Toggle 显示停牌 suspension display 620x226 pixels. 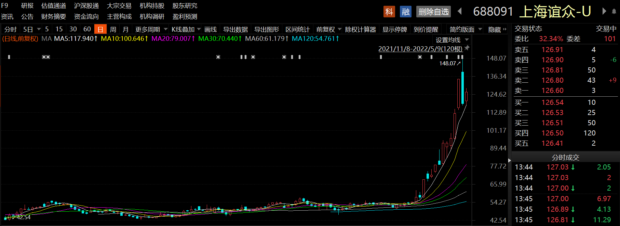[394, 30]
